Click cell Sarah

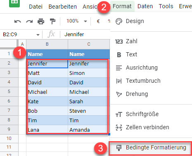click(89, 101)
